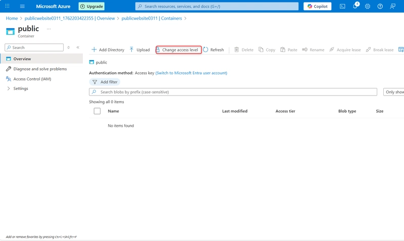Expand the Settings menu section
Screen dimensions: 404x241
(x=20, y=88)
